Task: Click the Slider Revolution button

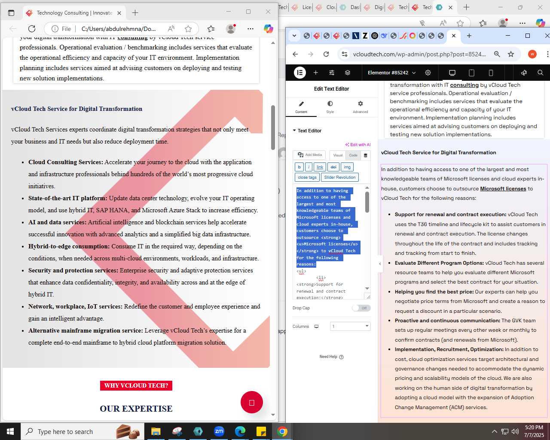Action: pos(340,177)
